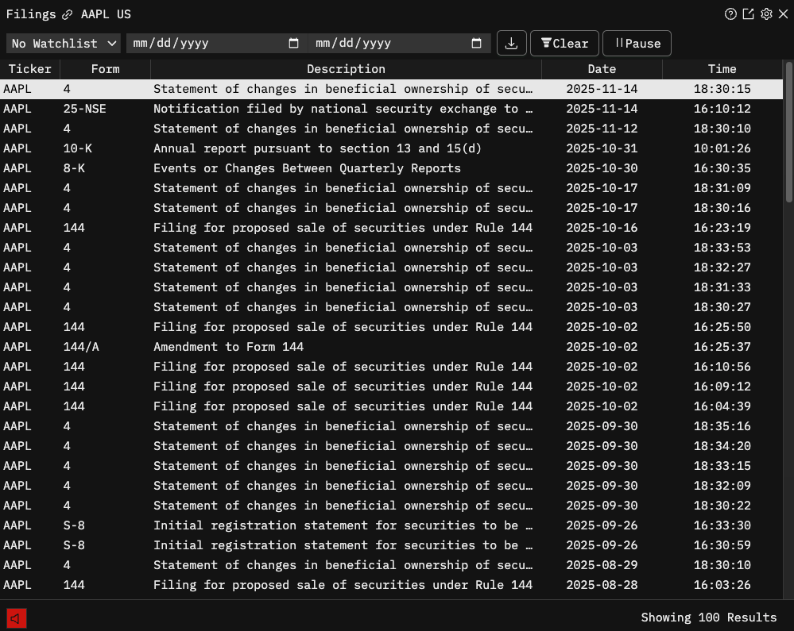This screenshot has width=794, height=631.
Task: Open the start date calendar picker
Action: tap(294, 43)
